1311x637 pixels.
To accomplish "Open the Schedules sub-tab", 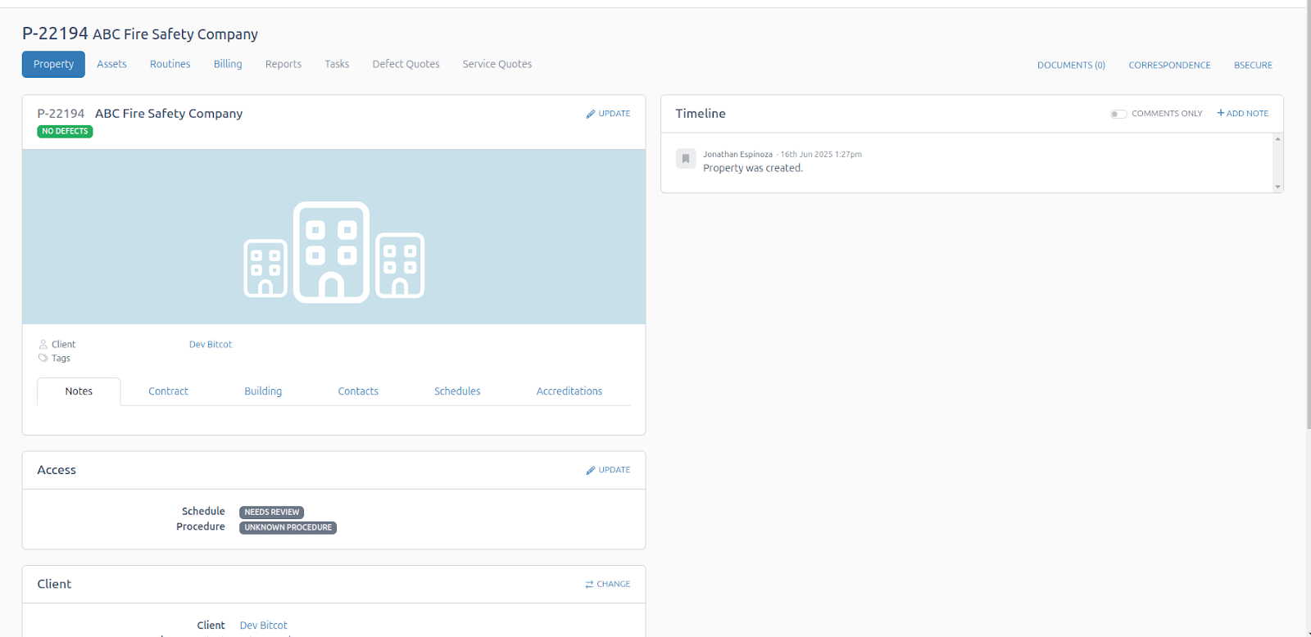I will [457, 391].
